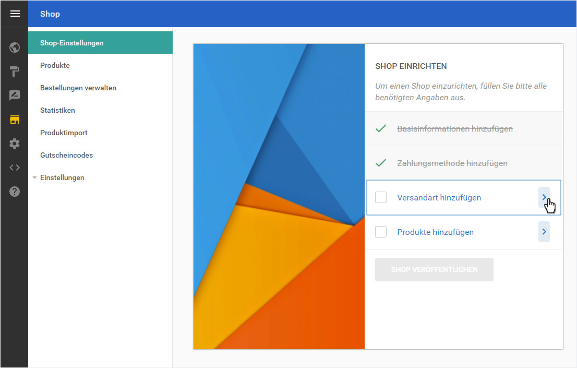
Task: Open the hamburger menu icon
Action: 15,14
